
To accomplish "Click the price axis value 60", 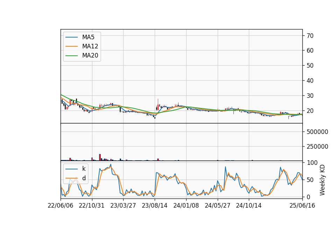I will tap(310, 51).
